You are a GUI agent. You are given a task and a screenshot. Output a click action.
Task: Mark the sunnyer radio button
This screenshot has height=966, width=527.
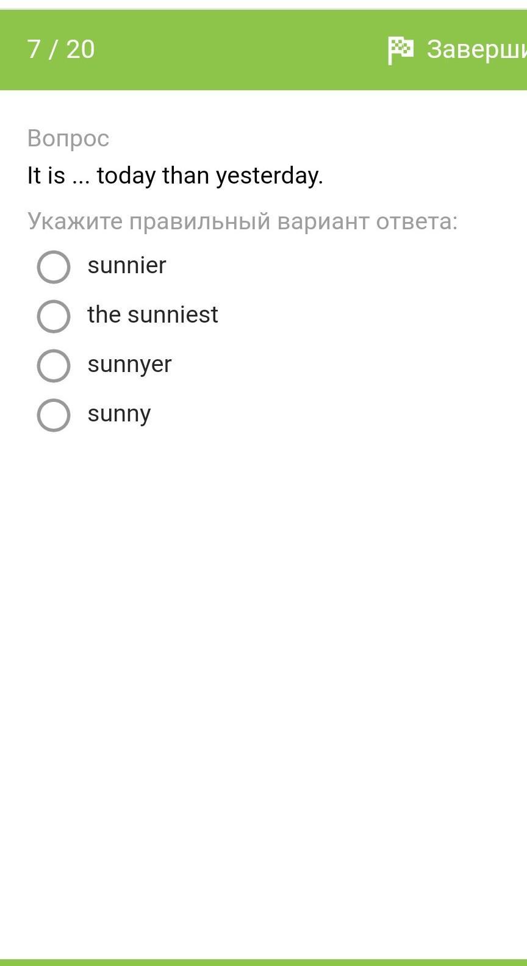[54, 365]
